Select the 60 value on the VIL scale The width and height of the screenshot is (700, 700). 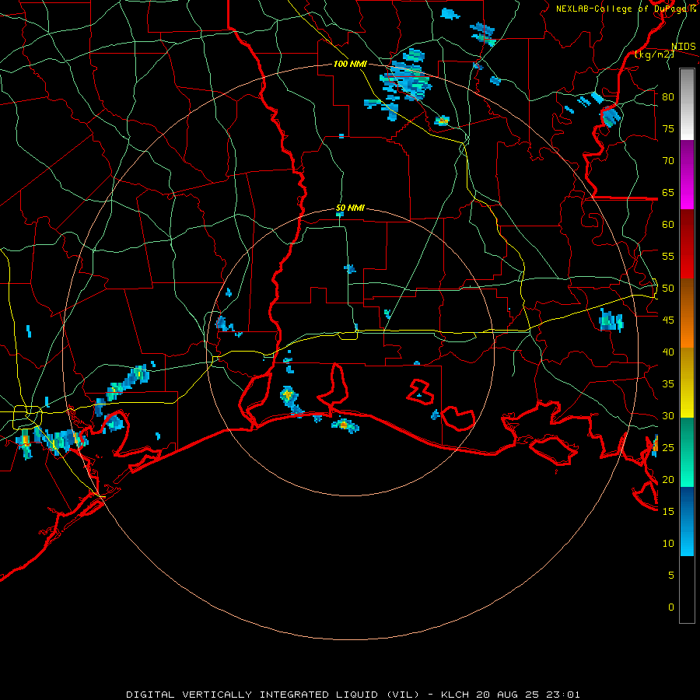click(x=668, y=225)
